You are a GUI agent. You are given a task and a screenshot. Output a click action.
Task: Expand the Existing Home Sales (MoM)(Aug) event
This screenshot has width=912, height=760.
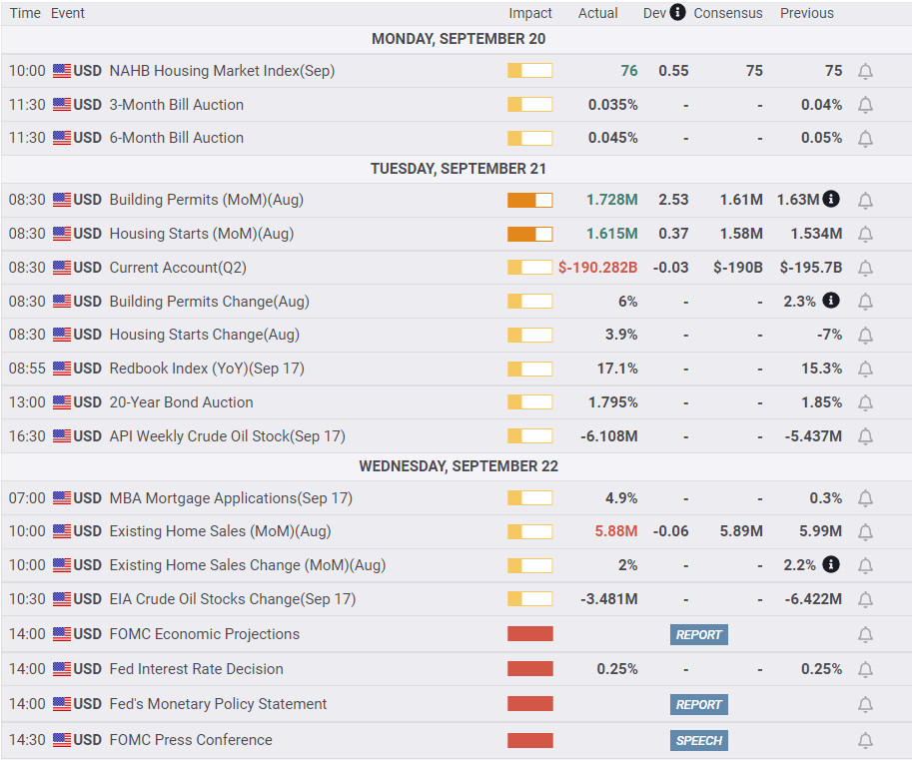(x=220, y=531)
